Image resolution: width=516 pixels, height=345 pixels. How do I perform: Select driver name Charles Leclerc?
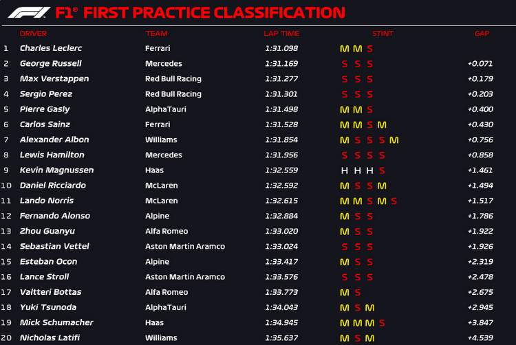point(51,48)
